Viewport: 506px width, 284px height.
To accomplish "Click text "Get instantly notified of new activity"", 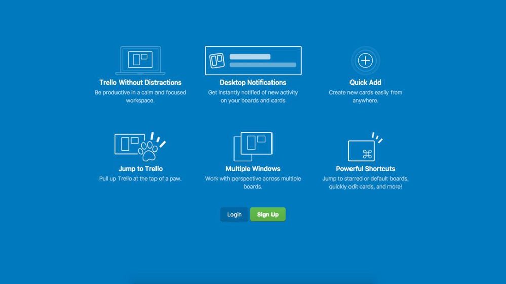I will click(x=253, y=92).
